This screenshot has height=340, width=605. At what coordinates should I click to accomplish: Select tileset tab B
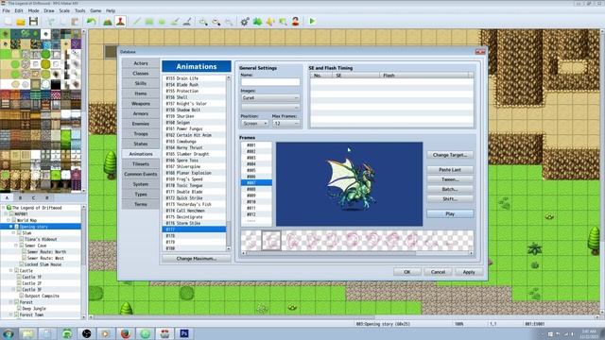[20, 197]
